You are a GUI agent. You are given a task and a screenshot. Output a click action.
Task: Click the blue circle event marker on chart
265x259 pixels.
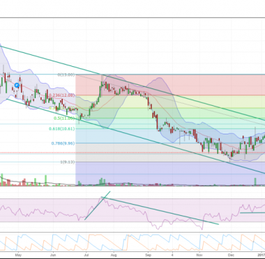coord(17,86)
